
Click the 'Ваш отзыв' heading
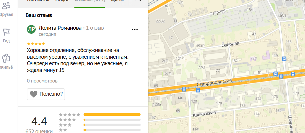39,16
